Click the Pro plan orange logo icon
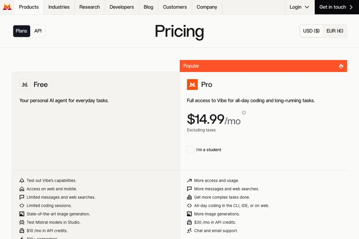Image resolution: width=359 pixels, height=239 pixels. point(192,85)
